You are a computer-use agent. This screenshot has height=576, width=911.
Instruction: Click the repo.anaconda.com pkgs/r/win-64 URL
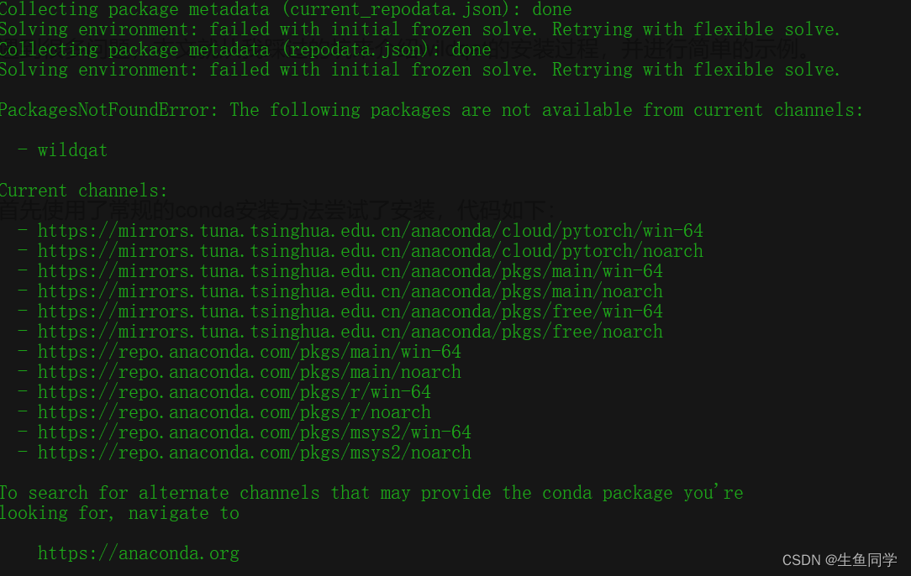click(234, 392)
